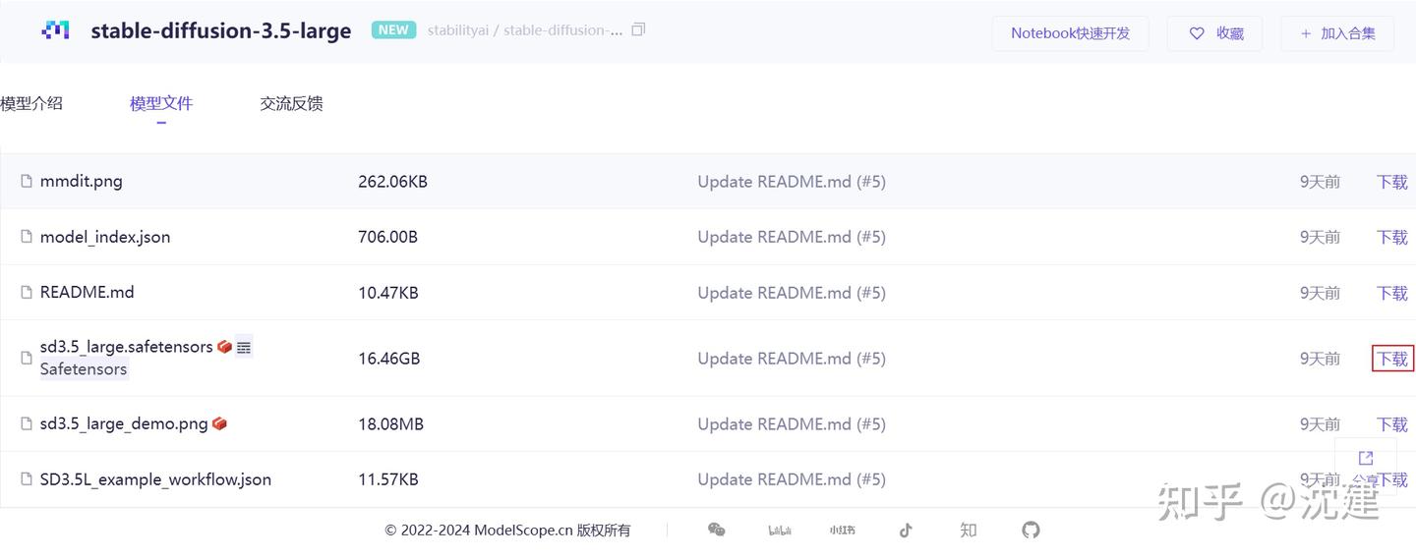Screen dimensions: 1416x559
Task: Click the floating share icon
Action: (1366, 458)
